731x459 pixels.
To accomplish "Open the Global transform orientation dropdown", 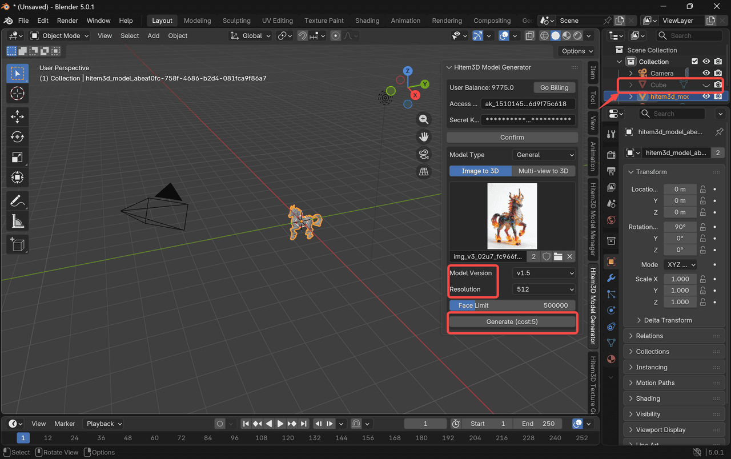I will click(x=250, y=35).
